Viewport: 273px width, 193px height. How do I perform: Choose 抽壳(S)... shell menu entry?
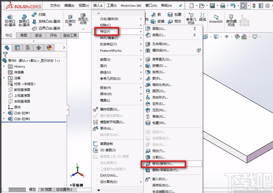(x=173, y=72)
